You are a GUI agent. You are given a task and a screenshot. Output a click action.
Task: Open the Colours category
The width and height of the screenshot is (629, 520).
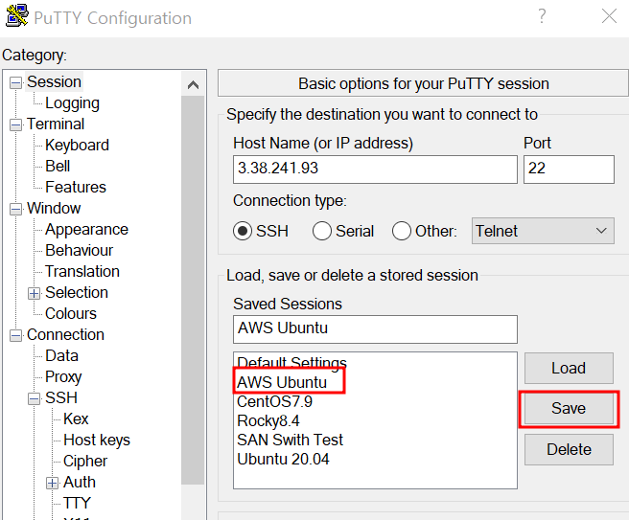click(x=71, y=313)
